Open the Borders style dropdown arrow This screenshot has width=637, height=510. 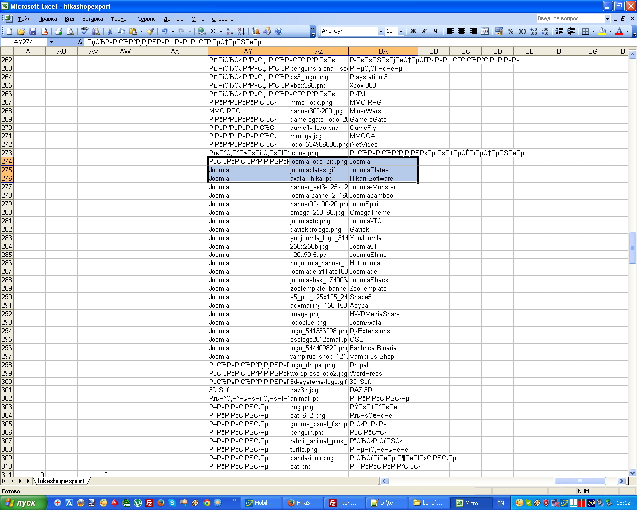click(593, 31)
